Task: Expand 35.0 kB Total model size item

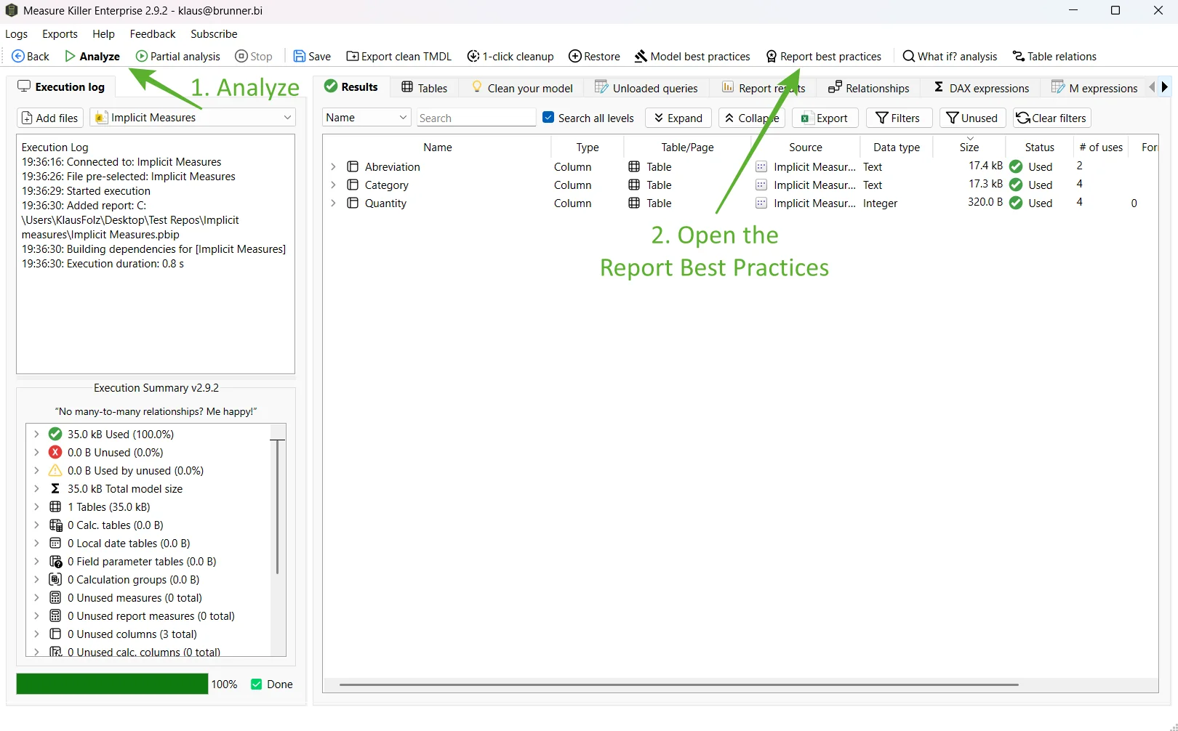Action: point(36,488)
